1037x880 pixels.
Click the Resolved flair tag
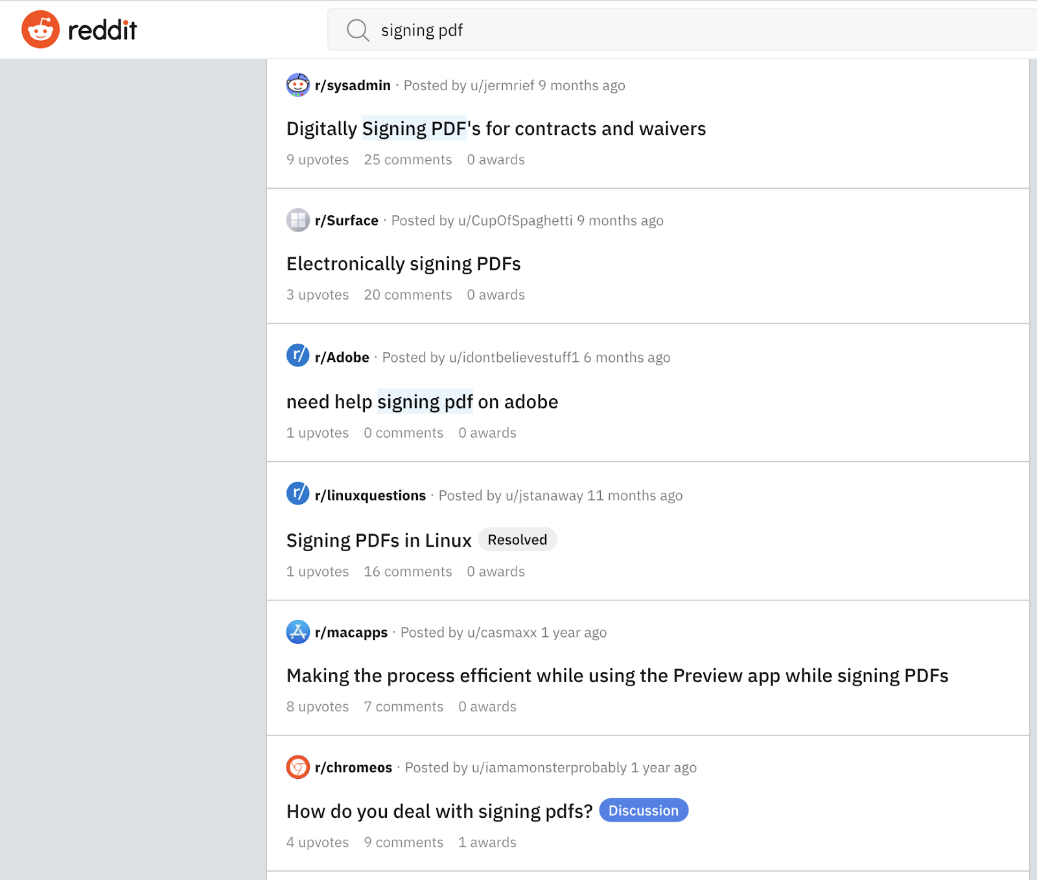point(517,540)
